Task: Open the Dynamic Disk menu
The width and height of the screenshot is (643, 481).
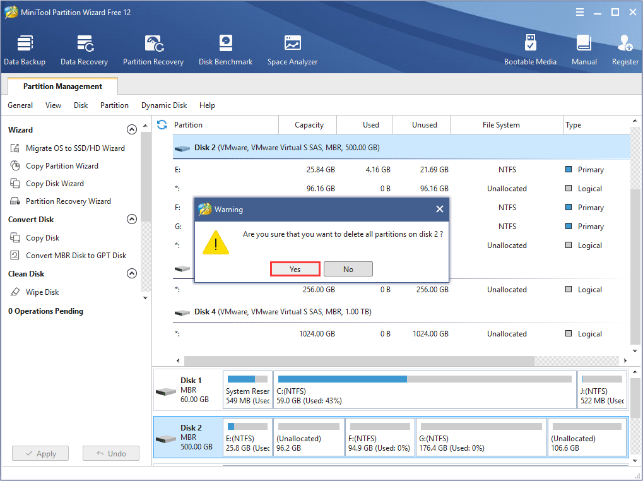Action: click(164, 105)
